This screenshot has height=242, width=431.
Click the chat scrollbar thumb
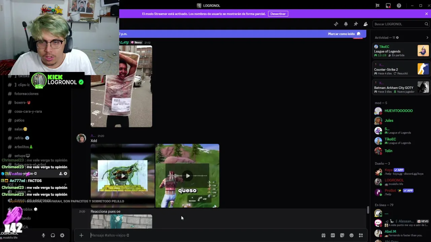pos(368,210)
